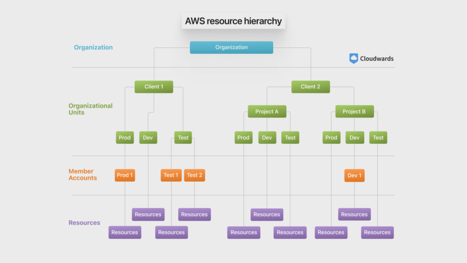Screen dimensions: 467x263
Task: Select Resources box connected to Project B's Test
Action: [377, 233]
